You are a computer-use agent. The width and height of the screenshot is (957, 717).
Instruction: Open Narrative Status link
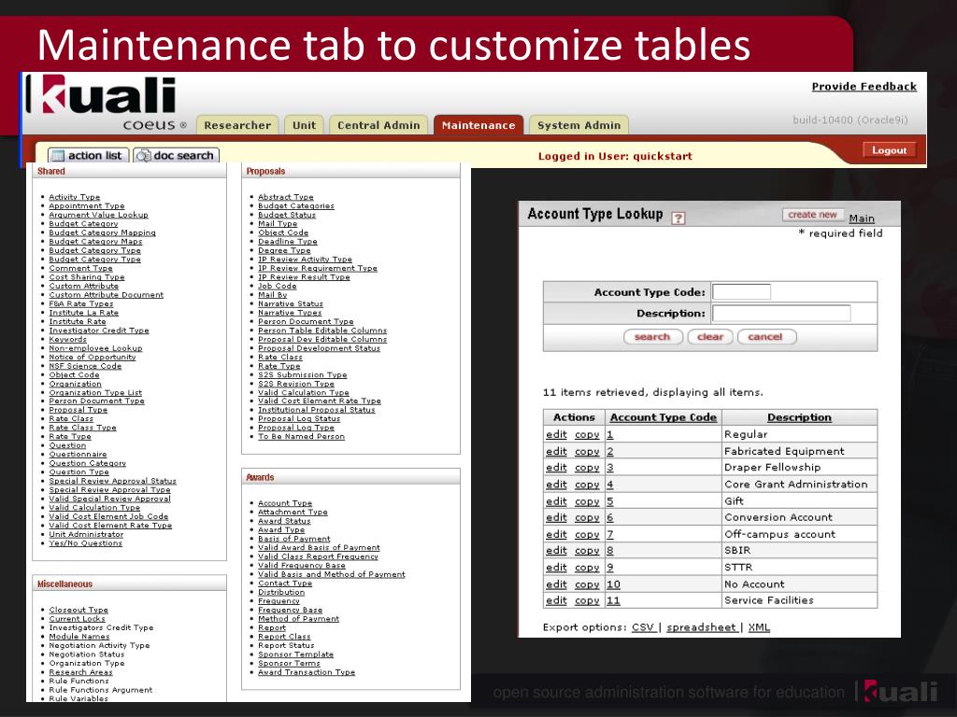[x=290, y=303]
